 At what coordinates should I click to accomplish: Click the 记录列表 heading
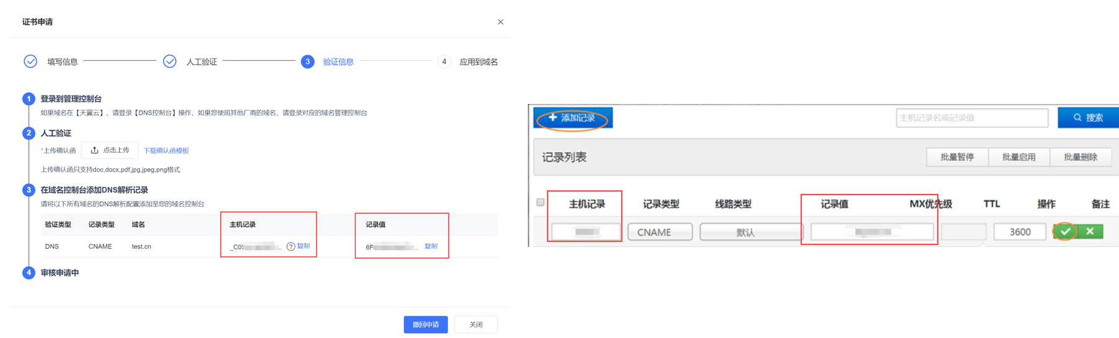tap(564, 157)
